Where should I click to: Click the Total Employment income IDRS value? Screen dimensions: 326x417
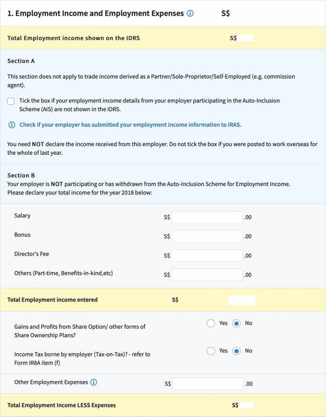pos(246,38)
